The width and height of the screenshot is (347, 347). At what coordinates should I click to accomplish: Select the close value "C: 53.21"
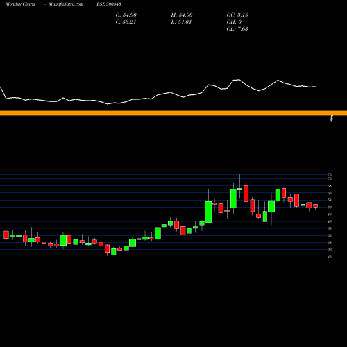tap(126, 22)
